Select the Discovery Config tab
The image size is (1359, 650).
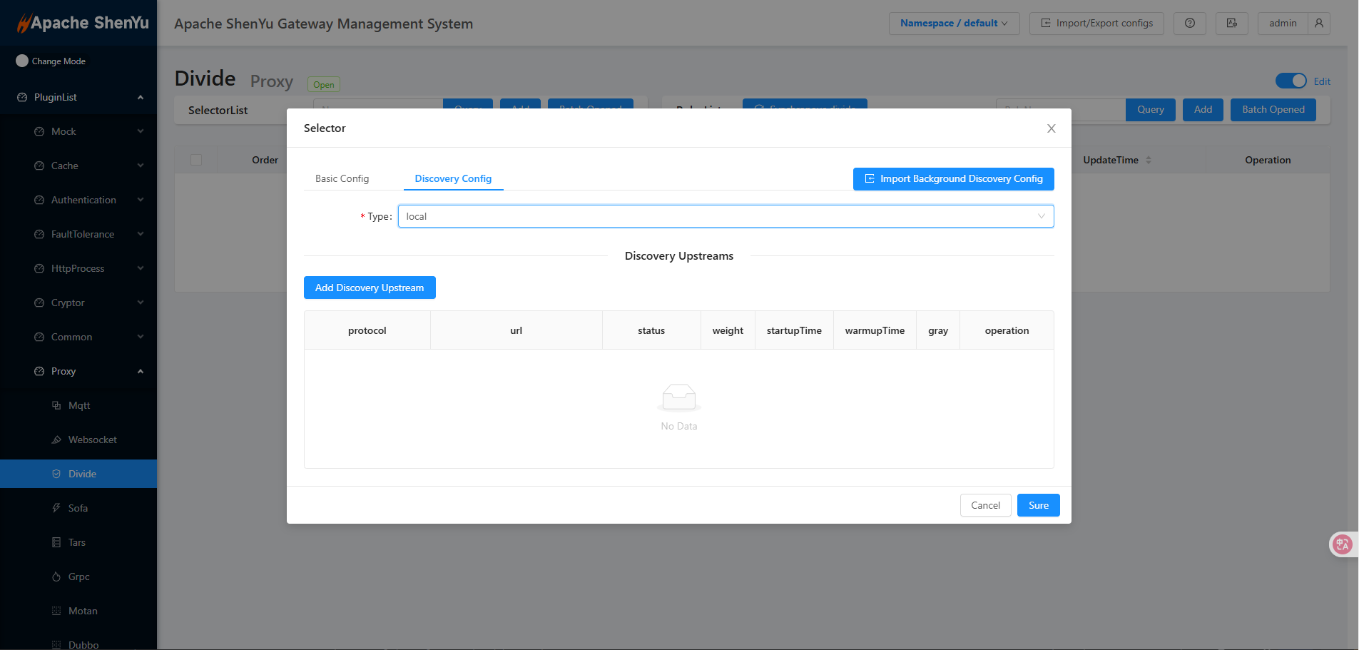453,178
